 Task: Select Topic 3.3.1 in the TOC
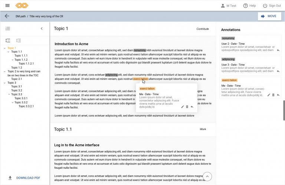click(21, 98)
